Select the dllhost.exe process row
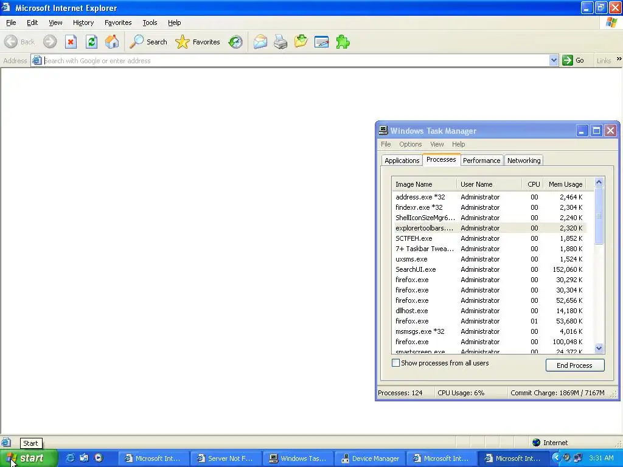This screenshot has width=623, height=467. tap(489, 311)
